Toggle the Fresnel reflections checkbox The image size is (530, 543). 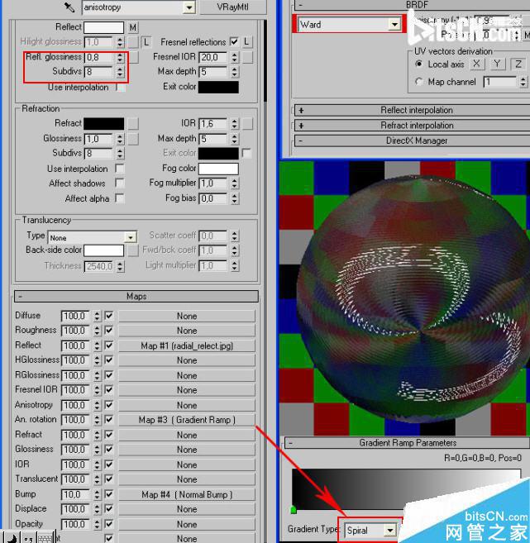234,42
